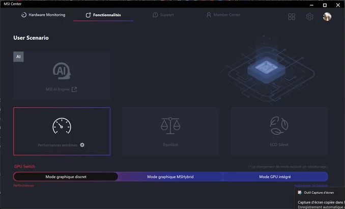Viewport: 345px width, 209px height.
Task: Open the MSI AI Engine external link
Action: pyautogui.click(x=74, y=89)
